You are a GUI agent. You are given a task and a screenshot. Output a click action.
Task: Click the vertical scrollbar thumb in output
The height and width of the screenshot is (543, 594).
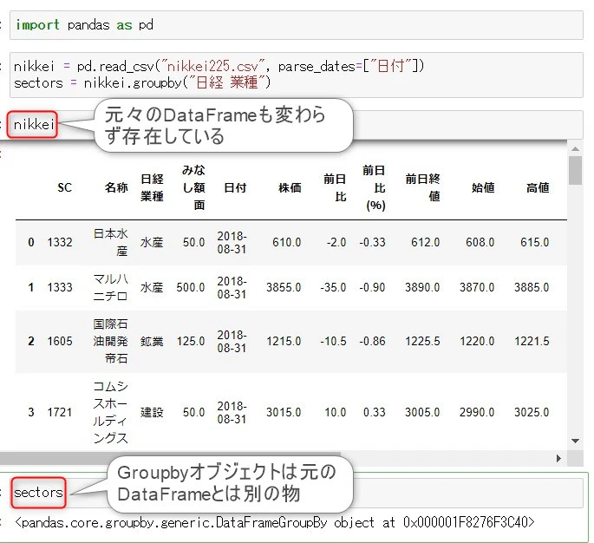(x=575, y=171)
